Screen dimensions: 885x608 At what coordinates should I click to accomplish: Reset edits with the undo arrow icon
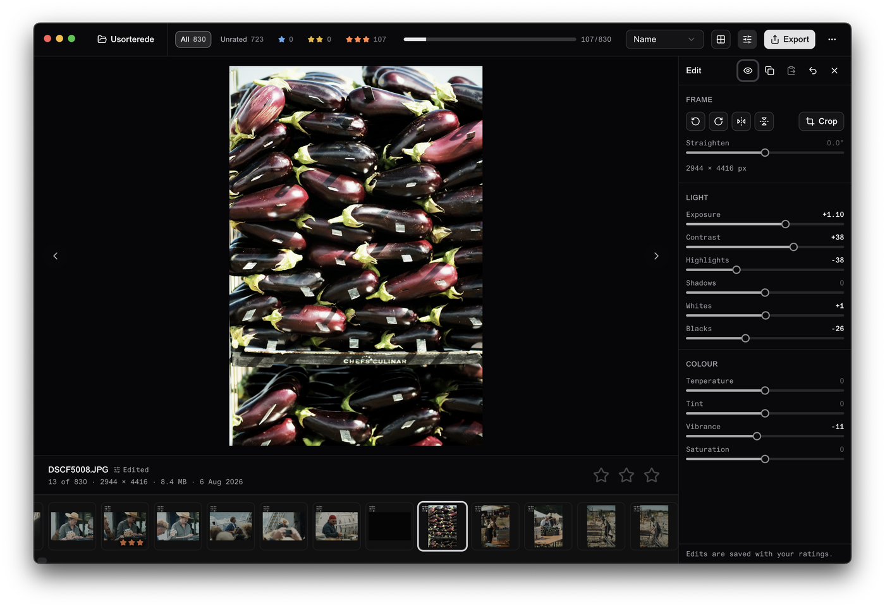[x=813, y=71]
